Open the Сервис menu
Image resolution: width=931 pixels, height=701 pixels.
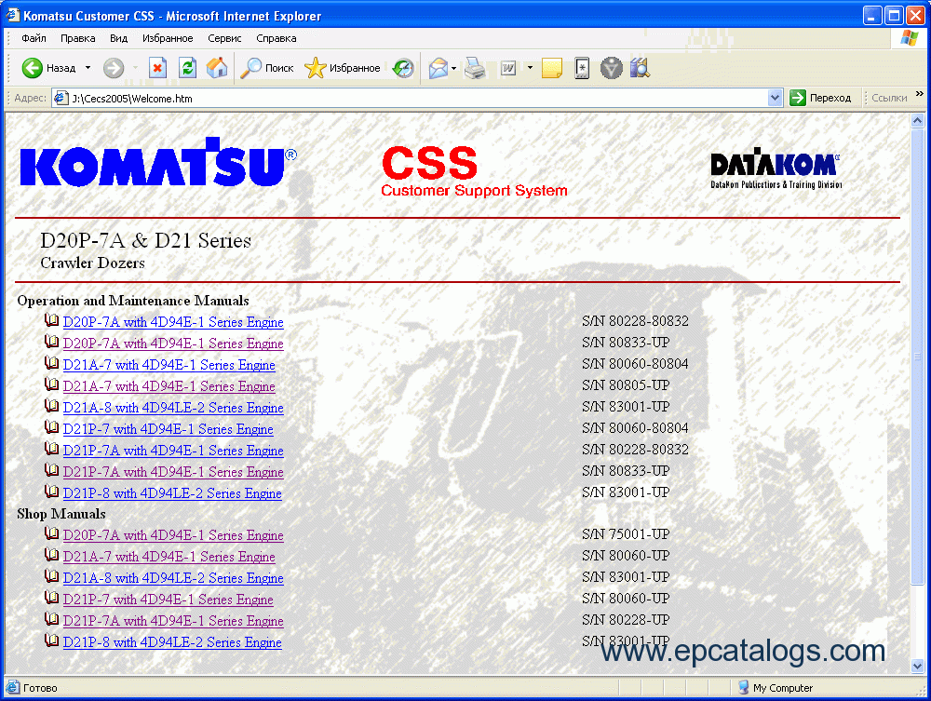click(224, 38)
